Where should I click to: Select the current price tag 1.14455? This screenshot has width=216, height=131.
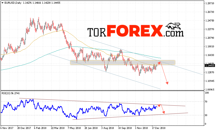(210, 66)
